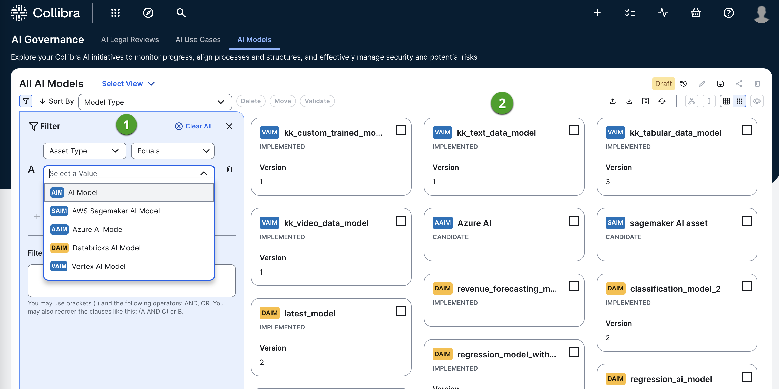The width and height of the screenshot is (779, 389).
Task: Click the refresh sync icon
Action: [662, 101]
